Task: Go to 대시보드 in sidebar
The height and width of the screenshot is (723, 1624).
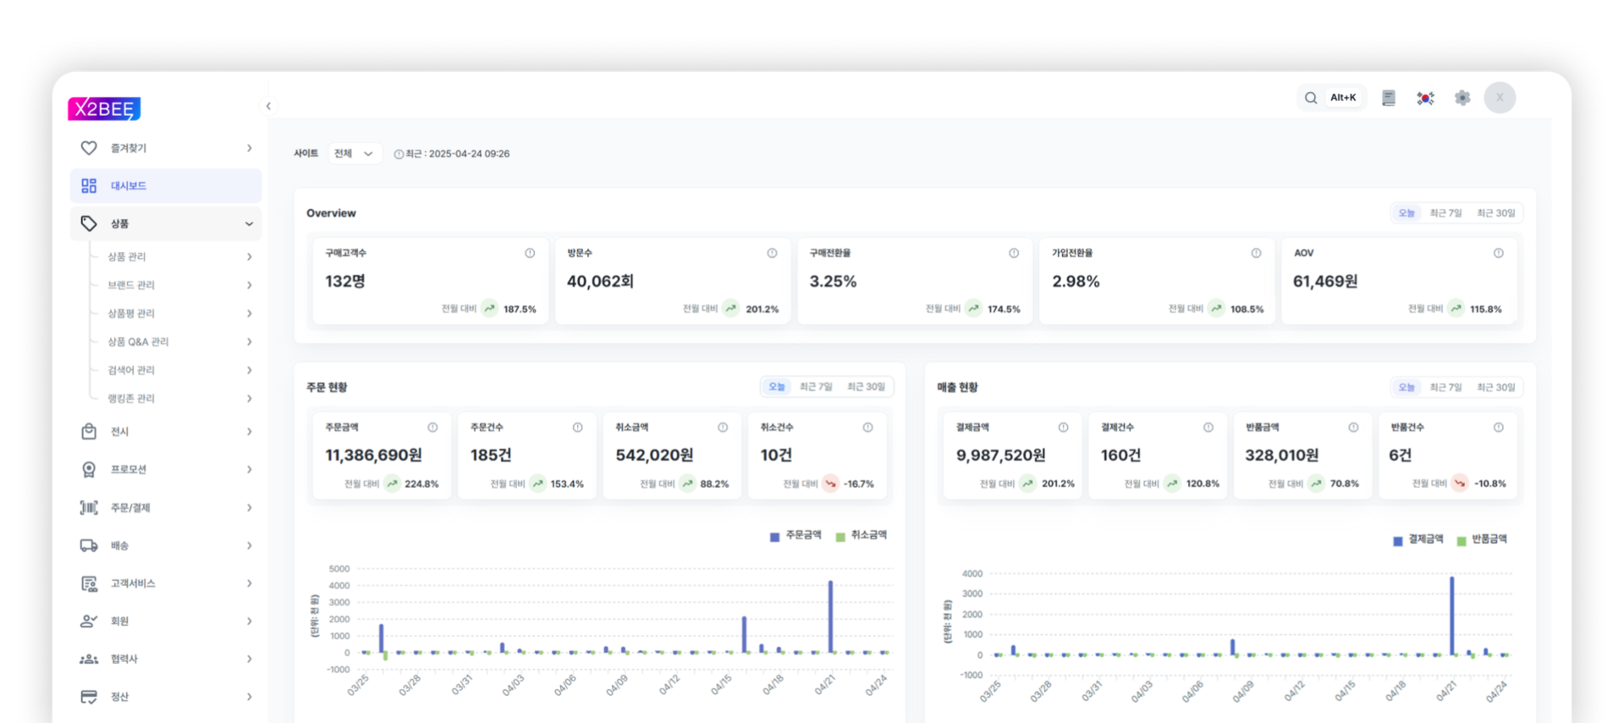Action: pyautogui.click(x=166, y=185)
